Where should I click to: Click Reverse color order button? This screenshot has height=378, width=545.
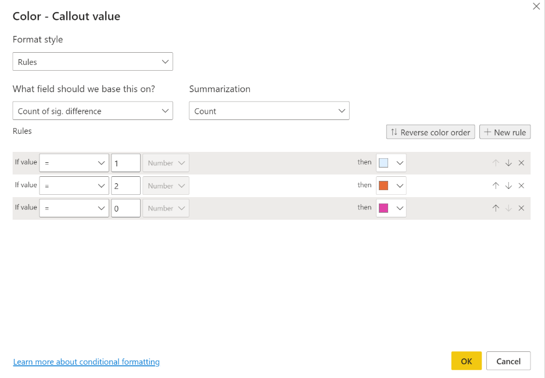pos(431,132)
